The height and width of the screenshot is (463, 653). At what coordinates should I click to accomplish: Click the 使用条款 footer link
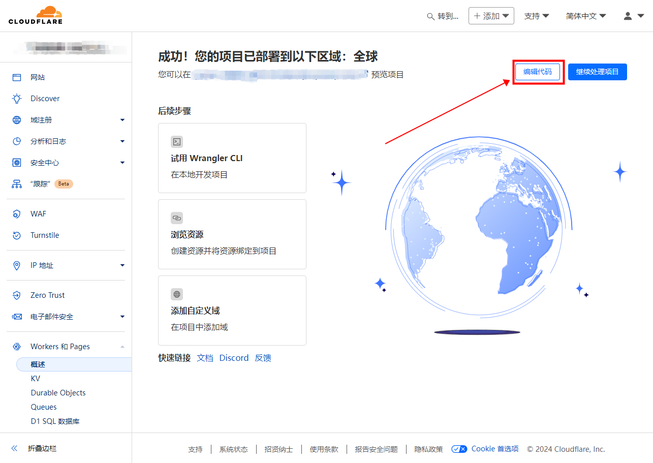324,449
